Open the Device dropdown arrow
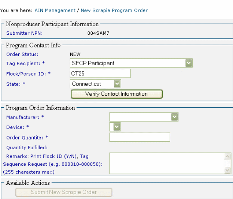The image size is (233, 199). click(117, 127)
